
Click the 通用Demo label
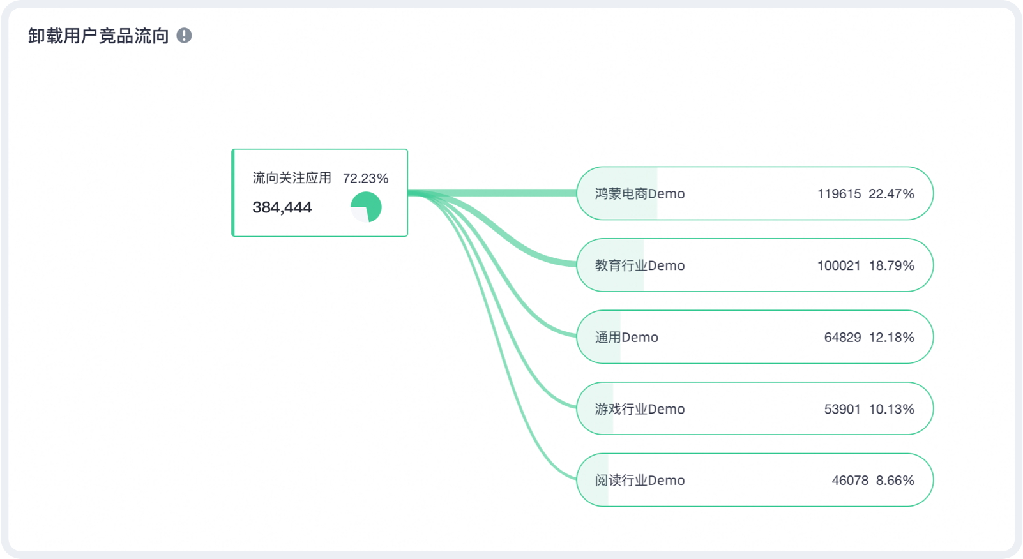[626, 338]
